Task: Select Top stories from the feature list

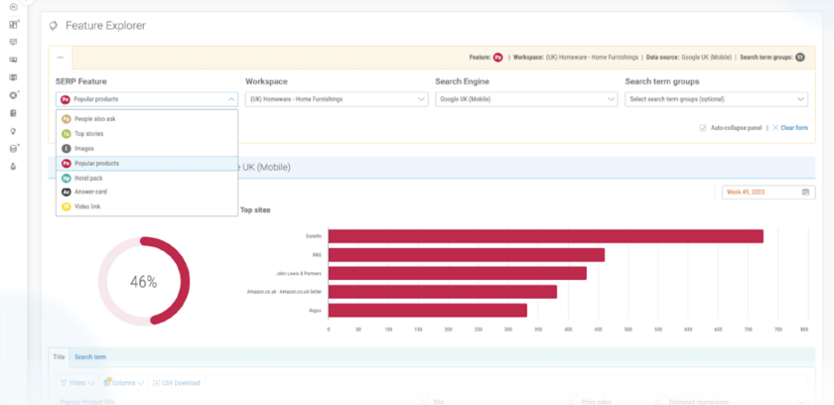Action: (x=147, y=134)
